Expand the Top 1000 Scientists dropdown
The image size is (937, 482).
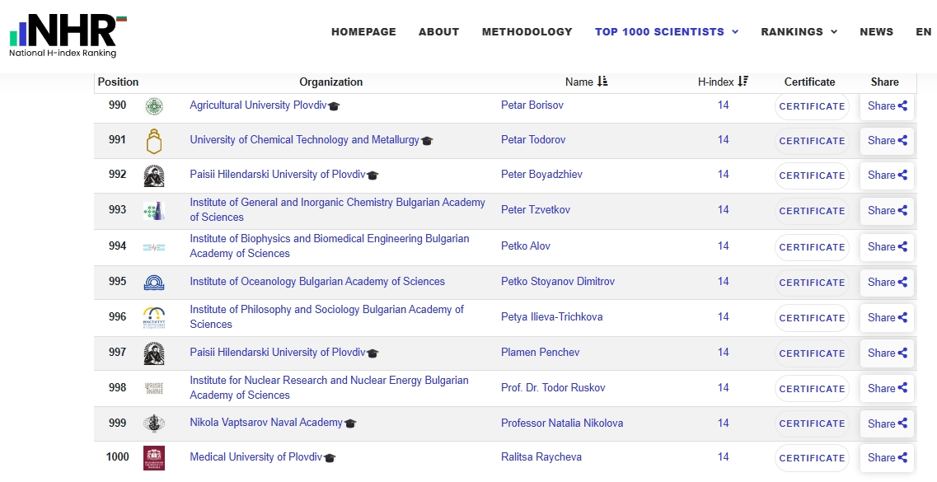pos(667,31)
